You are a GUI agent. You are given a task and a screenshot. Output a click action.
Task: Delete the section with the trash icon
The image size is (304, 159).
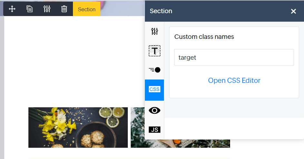(x=64, y=9)
